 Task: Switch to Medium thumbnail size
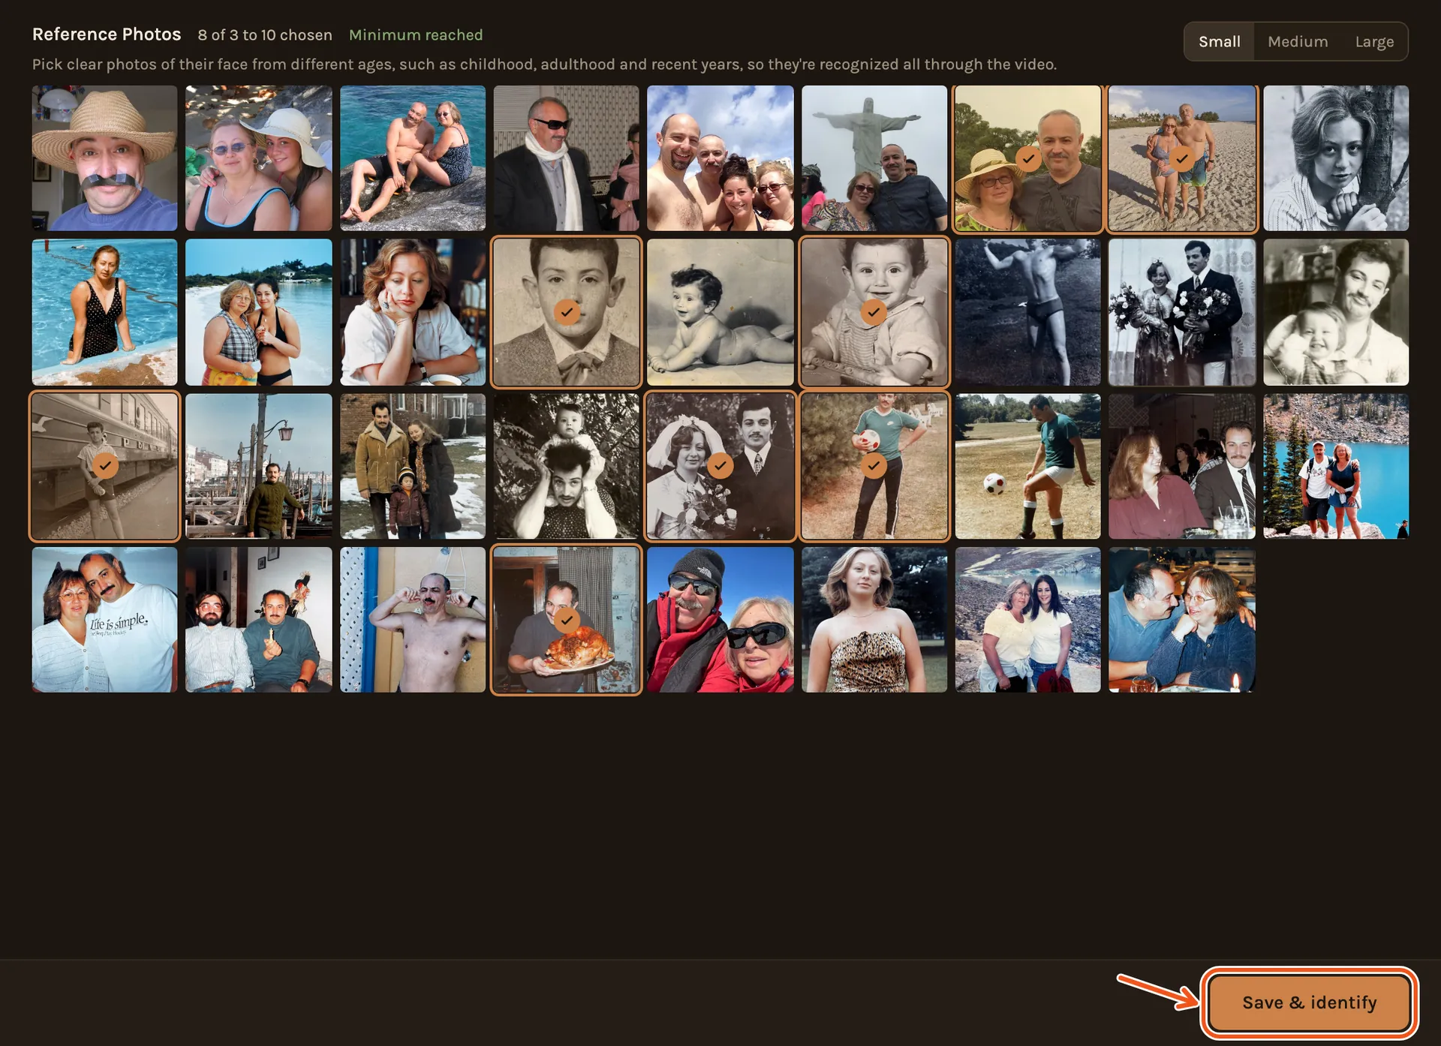click(x=1298, y=41)
